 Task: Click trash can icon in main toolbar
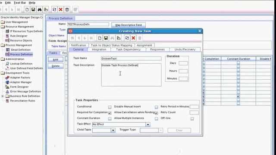coord(67,9)
